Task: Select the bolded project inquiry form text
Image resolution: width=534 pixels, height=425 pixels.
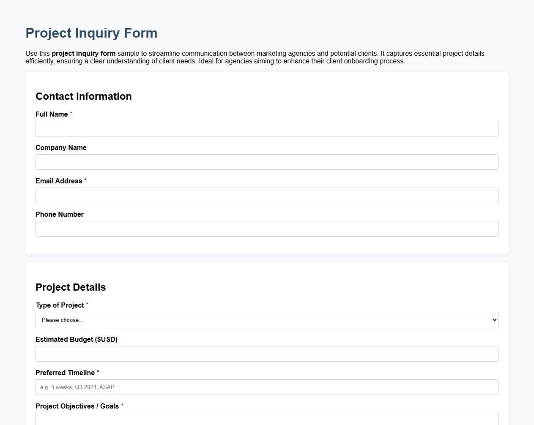Action: [83, 54]
